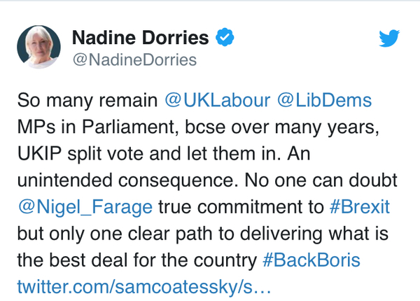Click the Twitter bird logo icon
Viewport: 420px width, 301px height.
(388, 38)
